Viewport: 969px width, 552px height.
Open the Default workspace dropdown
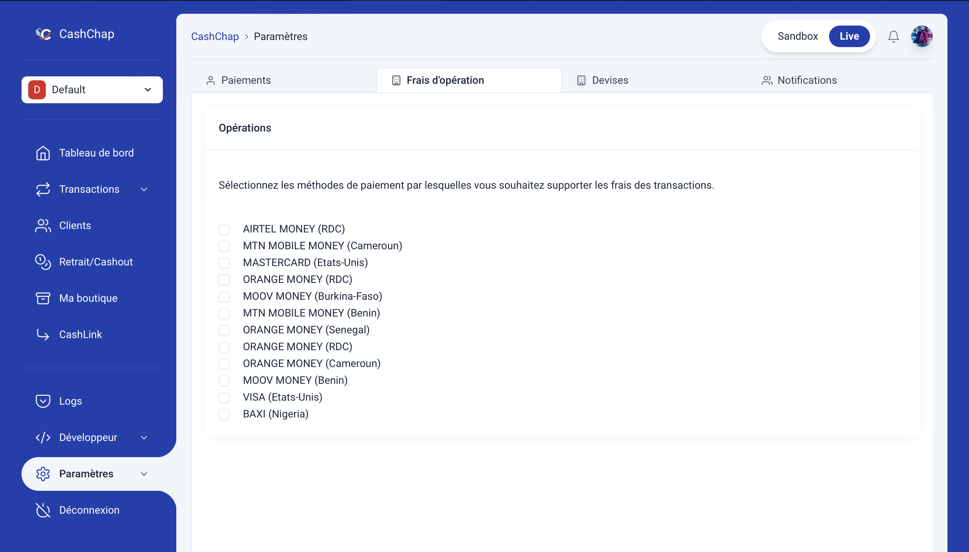tap(92, 90)
